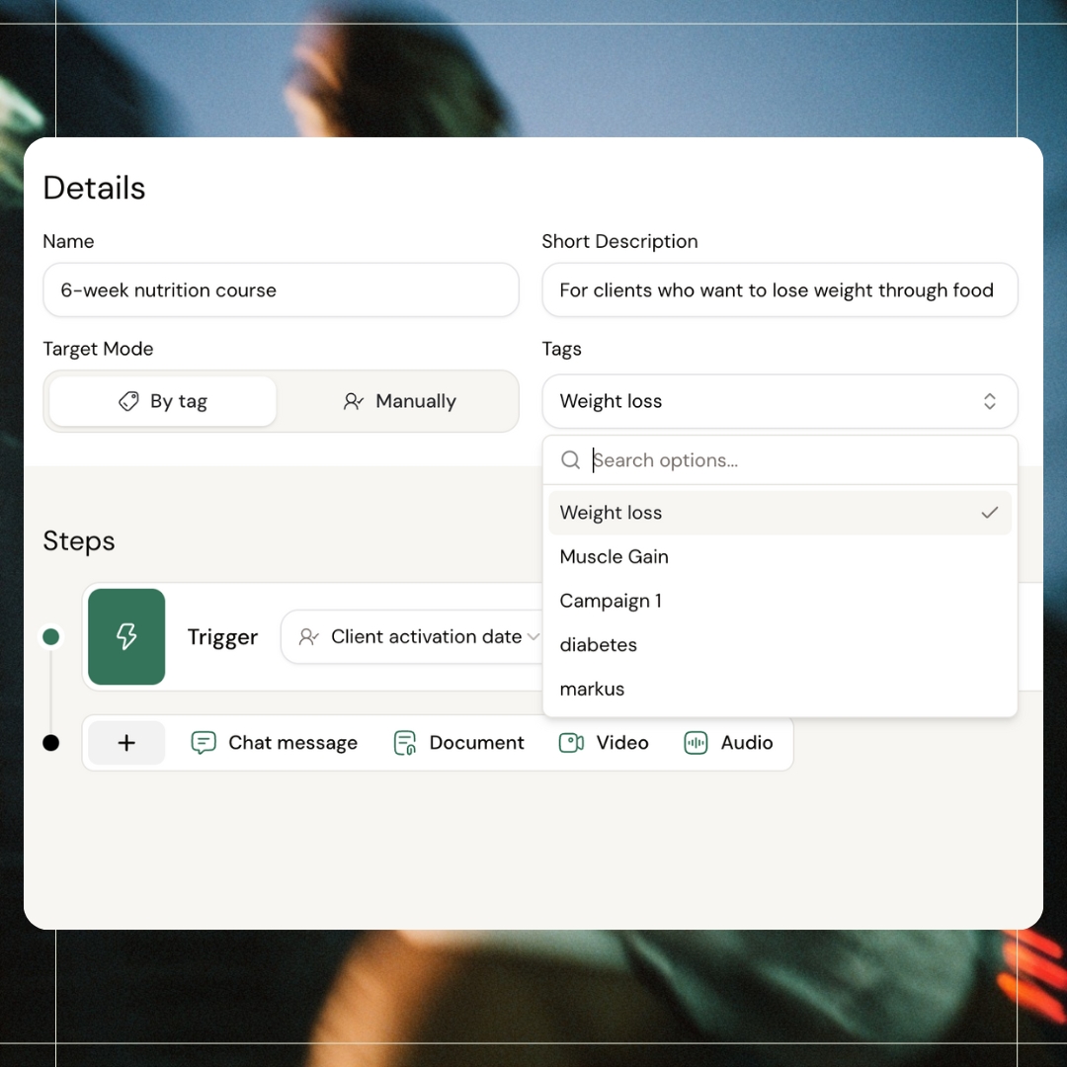Viewport: 1067px width, 1067px height.
Task: Click the checkmark beside Weight loss
Action: 989,513
